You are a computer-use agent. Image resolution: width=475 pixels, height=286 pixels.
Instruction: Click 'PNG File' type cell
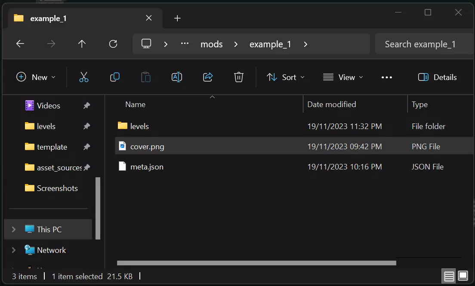click(426, 147)
